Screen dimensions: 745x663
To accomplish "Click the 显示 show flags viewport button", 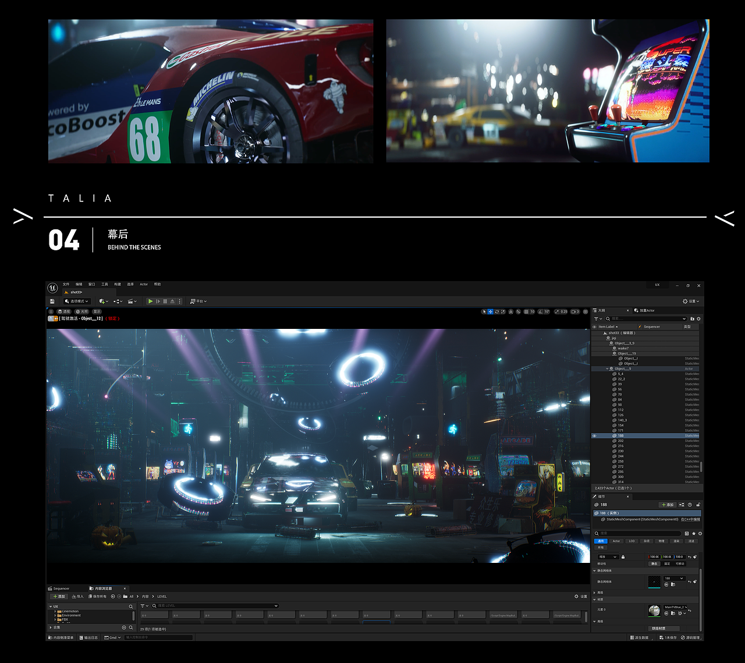I will (97, 311).
